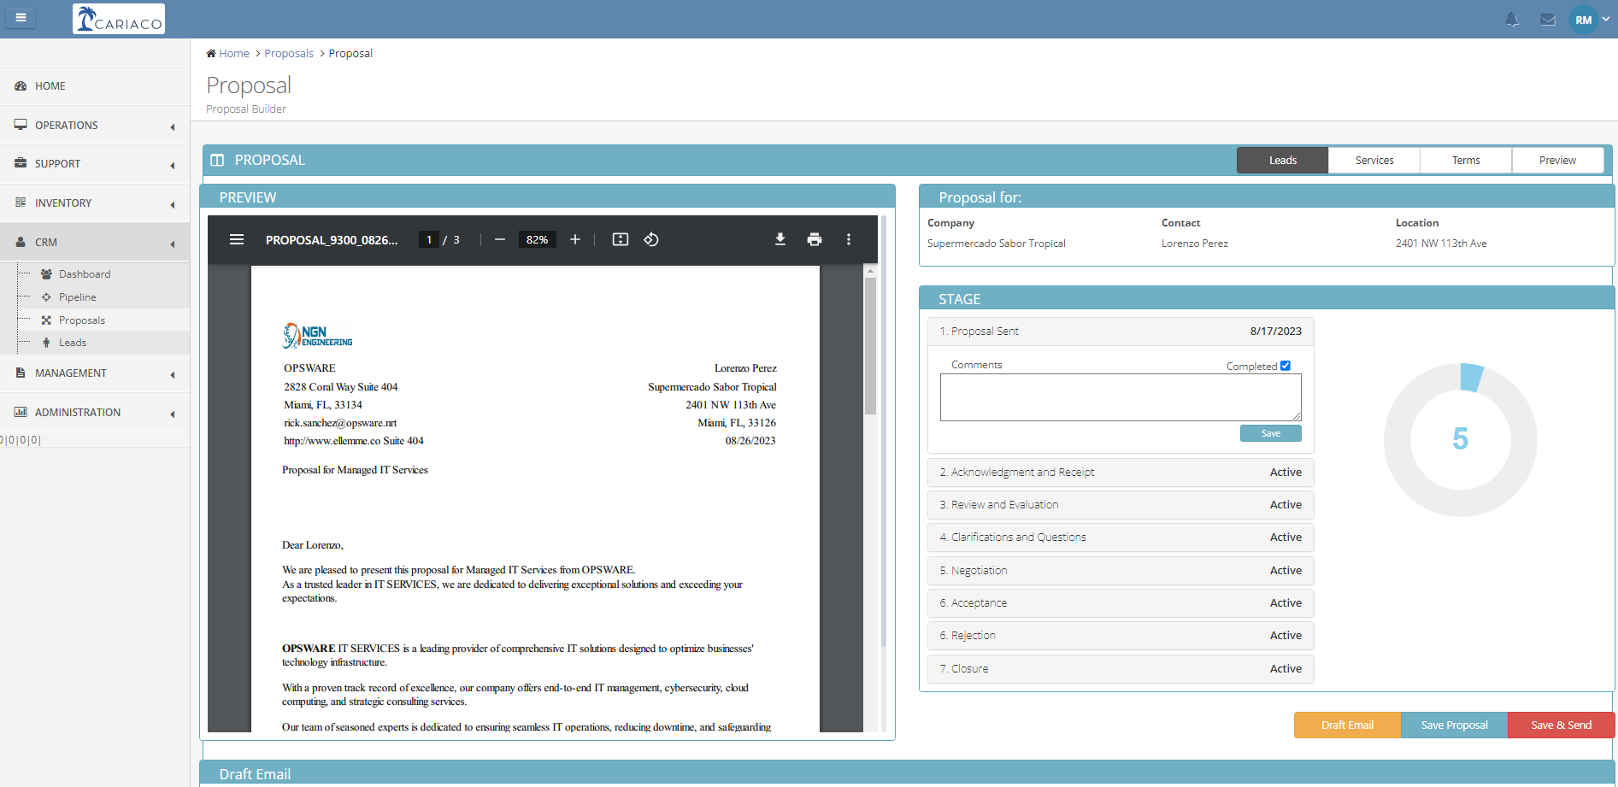Open the notifications bell
The image size is (1618, 787).
pyautogui.click(x=1512, y=20)
